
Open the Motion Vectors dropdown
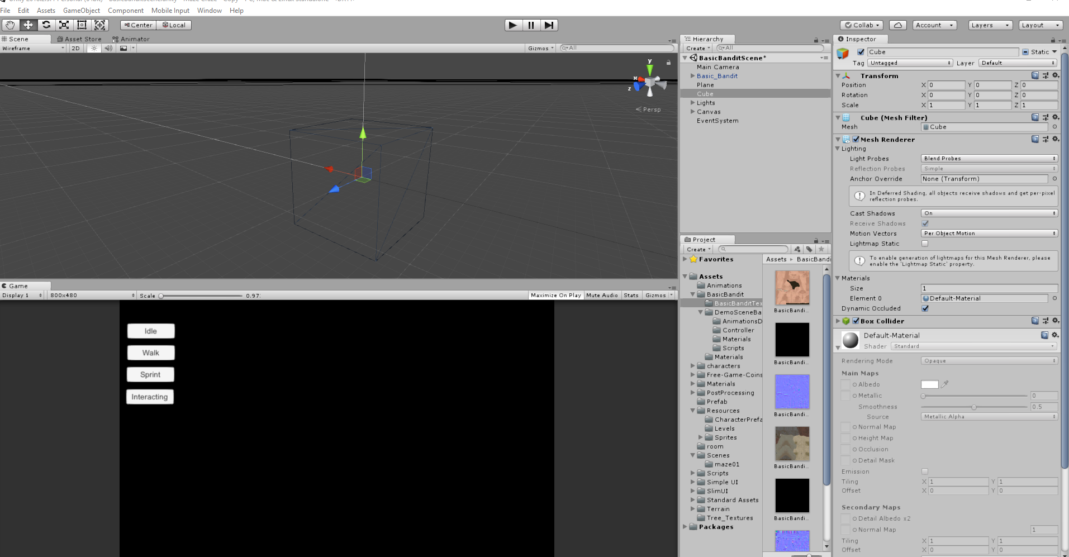(x=989, y=234)
